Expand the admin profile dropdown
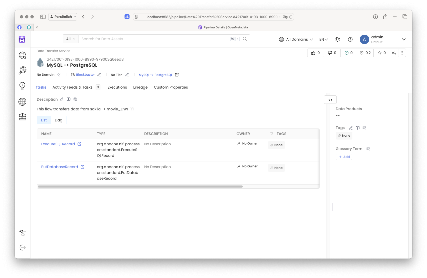The image size is (427, 278). [404, 39]
